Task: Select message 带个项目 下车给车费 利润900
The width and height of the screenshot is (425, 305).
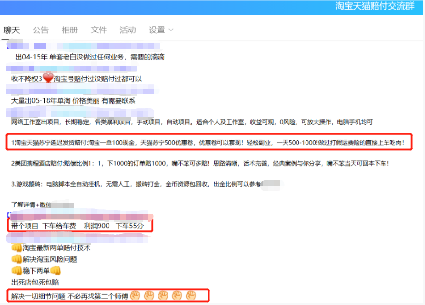Action: point(78,226)
